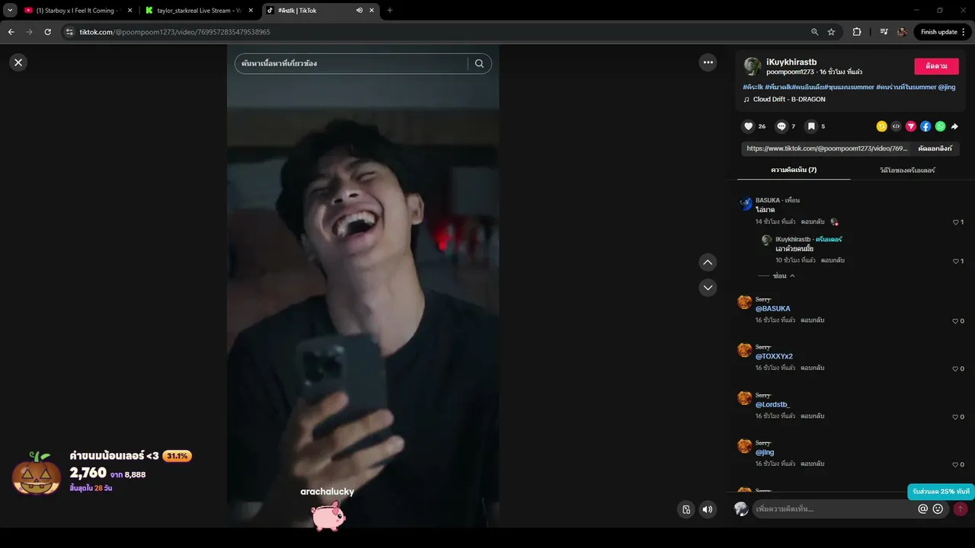
Task: Click the search magnifier icon above the video
Action: click(479, 64)
